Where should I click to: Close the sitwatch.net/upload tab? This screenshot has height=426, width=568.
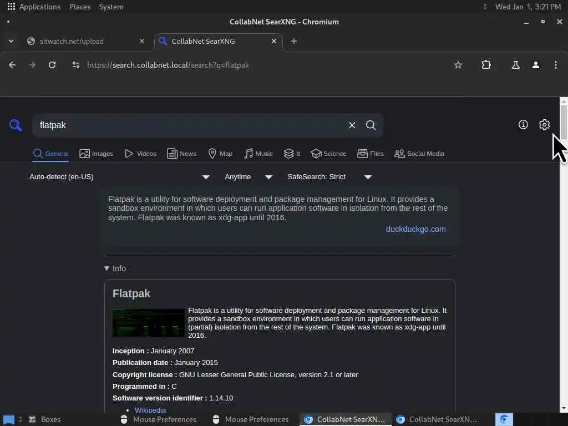142,41
